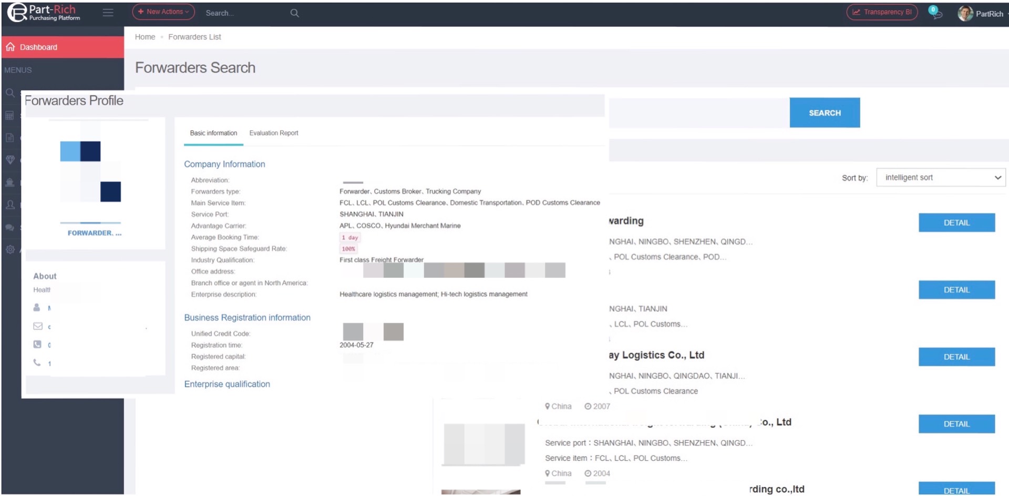Open Dashboard in the sidebar menu
Screen dimensions: 1009x496
point(38,47)
